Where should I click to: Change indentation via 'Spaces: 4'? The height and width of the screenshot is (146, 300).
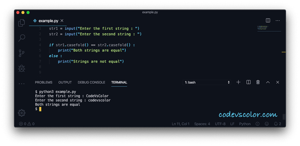[x=202, y=124]
